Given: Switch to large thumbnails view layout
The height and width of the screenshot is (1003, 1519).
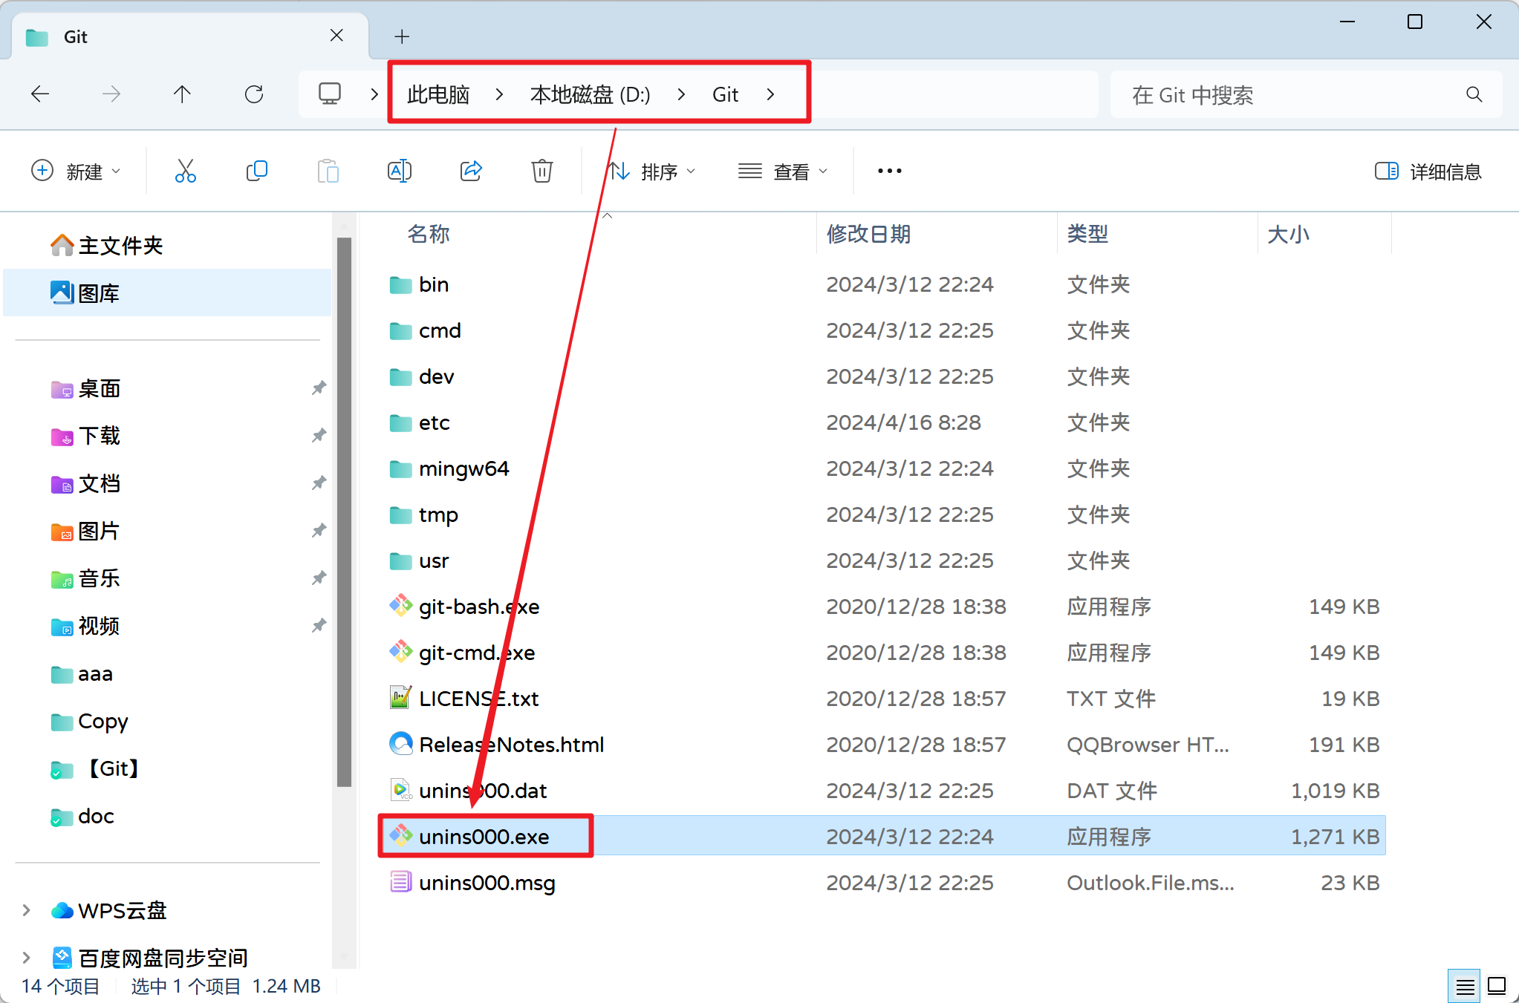Looking at the screenshot, I should 1497,986.
